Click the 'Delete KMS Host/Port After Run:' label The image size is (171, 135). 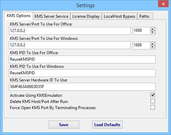click(x=39, y=102)
